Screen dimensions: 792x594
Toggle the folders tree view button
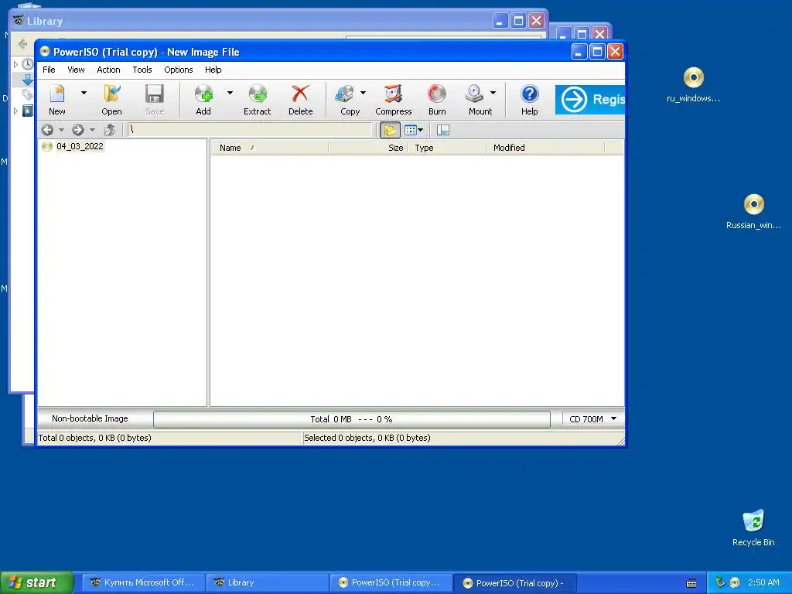point(390,130)
